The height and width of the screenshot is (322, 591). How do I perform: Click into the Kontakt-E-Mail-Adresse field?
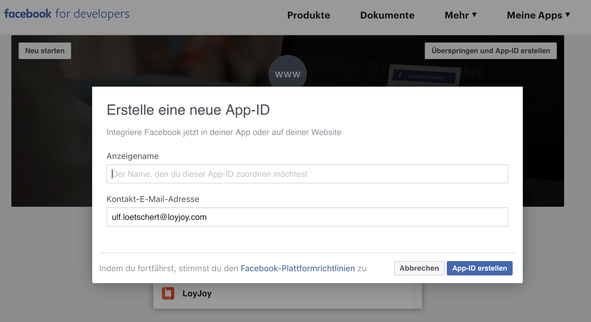pos(307,217)
